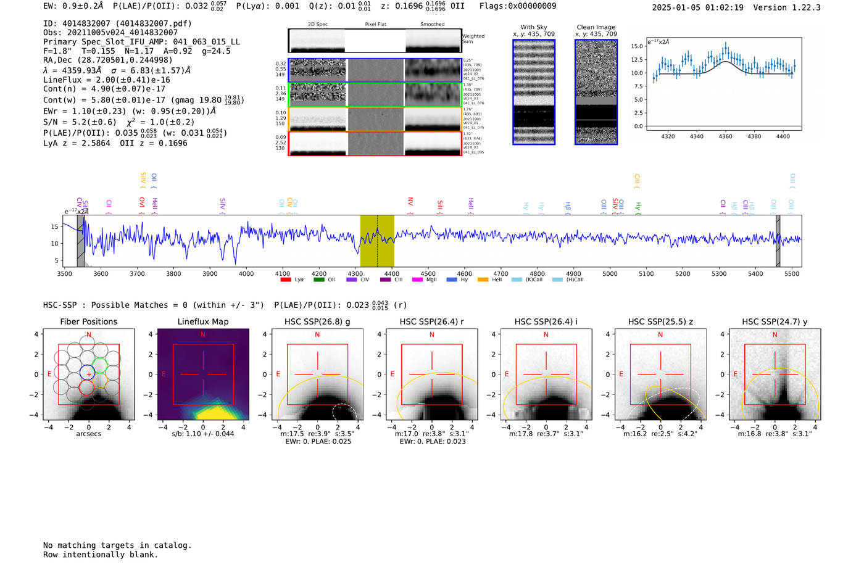Screen dimensions: 864x588
Task: Open the Clean Image thumbnail
Action: click(596, 92)
